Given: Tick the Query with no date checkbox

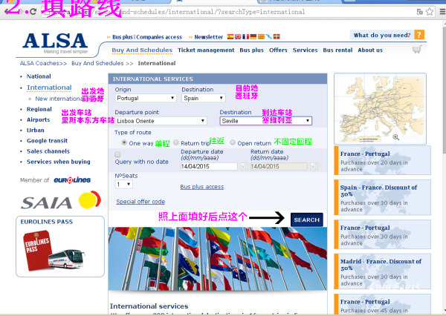Looking at the screenshot, I should click(118, 154).
